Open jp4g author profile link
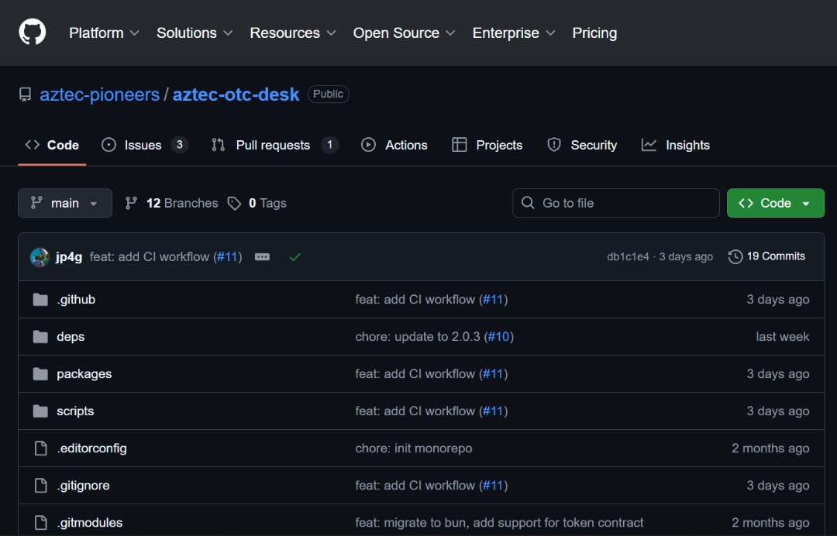Screen dimensions: 837x536 pos(69,257)
